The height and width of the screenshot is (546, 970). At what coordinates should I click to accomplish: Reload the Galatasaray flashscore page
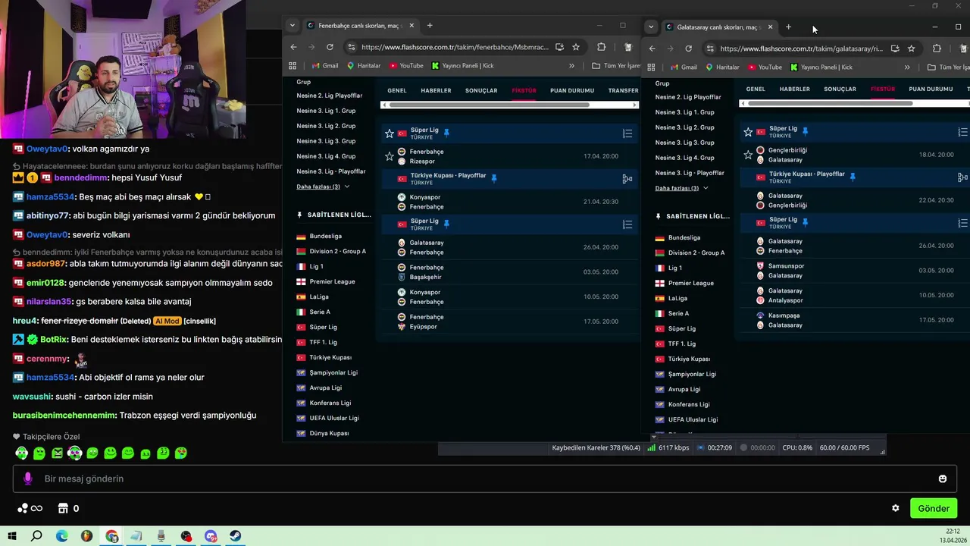pyautogui.click(x=688, y=49)
